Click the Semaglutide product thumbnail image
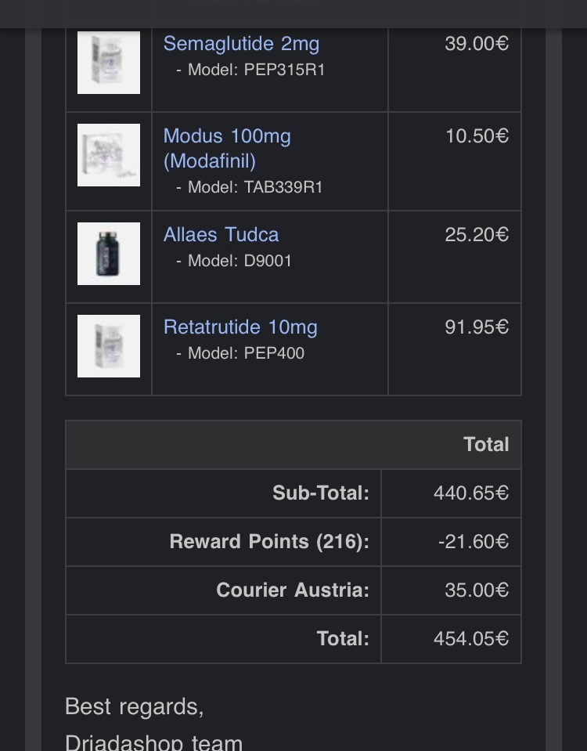 109,63
